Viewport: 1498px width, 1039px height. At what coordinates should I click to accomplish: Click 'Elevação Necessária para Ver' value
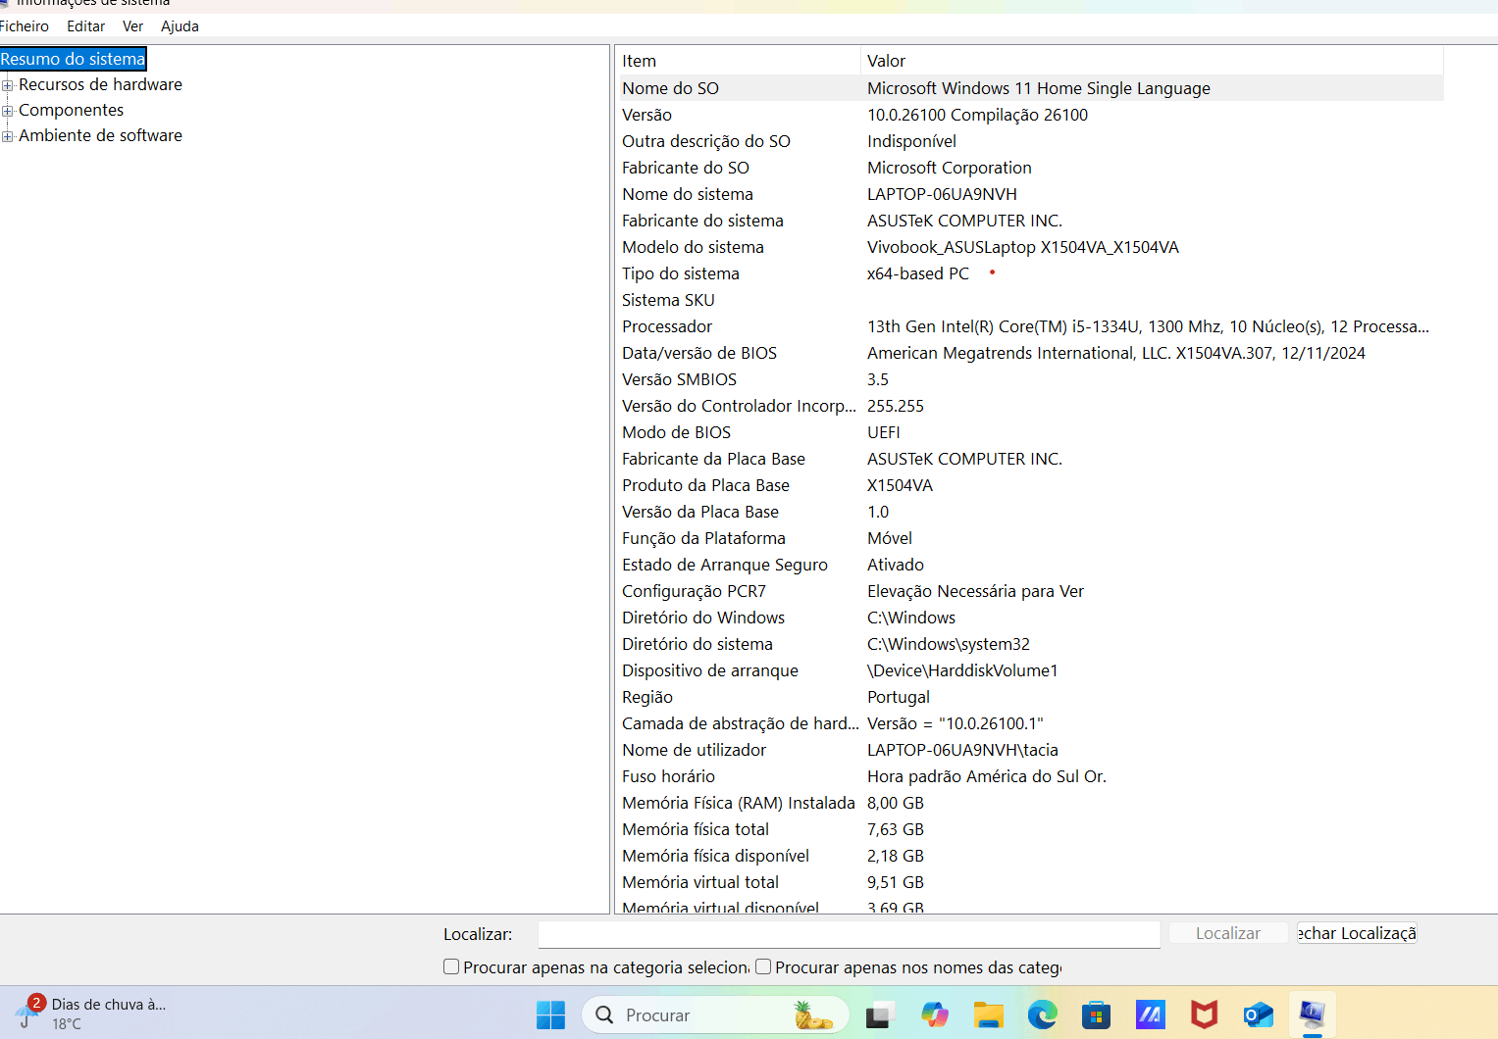tap(975, 591)
